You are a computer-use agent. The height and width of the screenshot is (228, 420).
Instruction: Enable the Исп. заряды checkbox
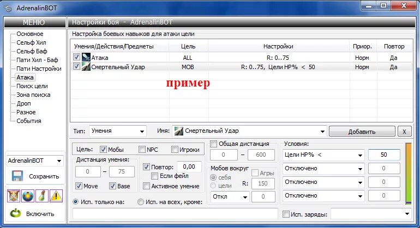point(286,214)
